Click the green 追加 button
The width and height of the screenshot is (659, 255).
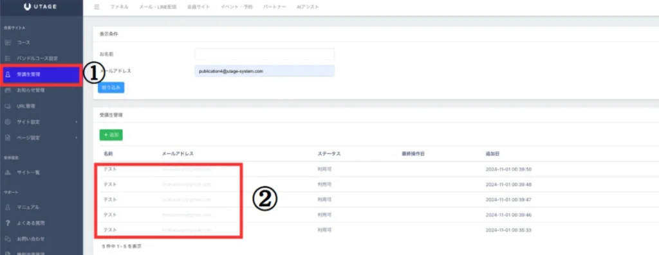tap(111, 135)
